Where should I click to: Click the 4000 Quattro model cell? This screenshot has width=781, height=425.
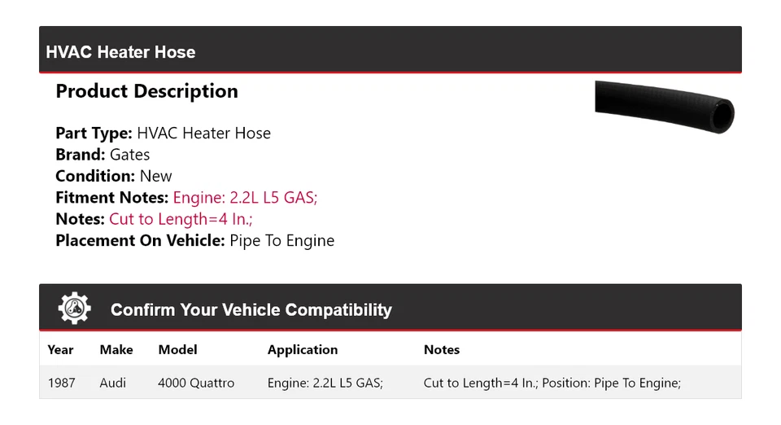(x=196, y=383)
